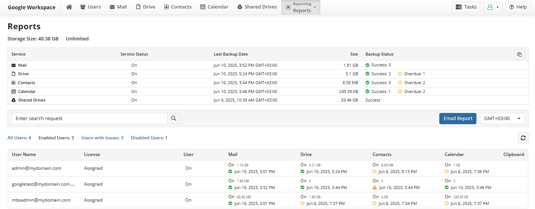Refresh the users report list
Screen dimensions: 535x209
(x=523, y=138)
